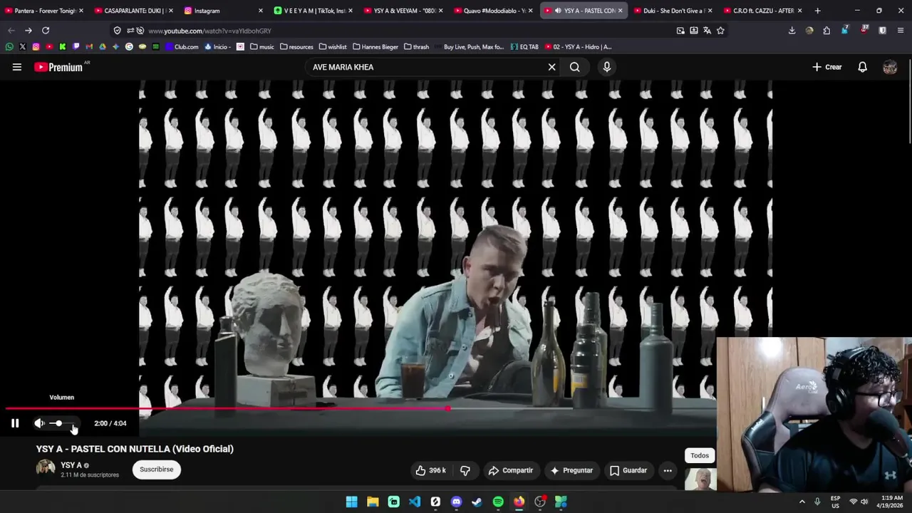Switch to Quavo #Mododiablo tab

(493, 11)
